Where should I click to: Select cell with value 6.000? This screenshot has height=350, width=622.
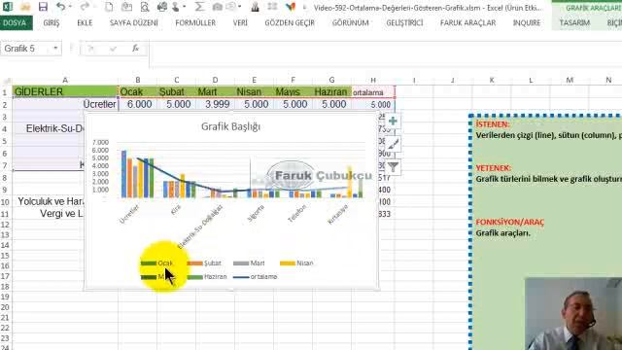[x=137, y=104]
